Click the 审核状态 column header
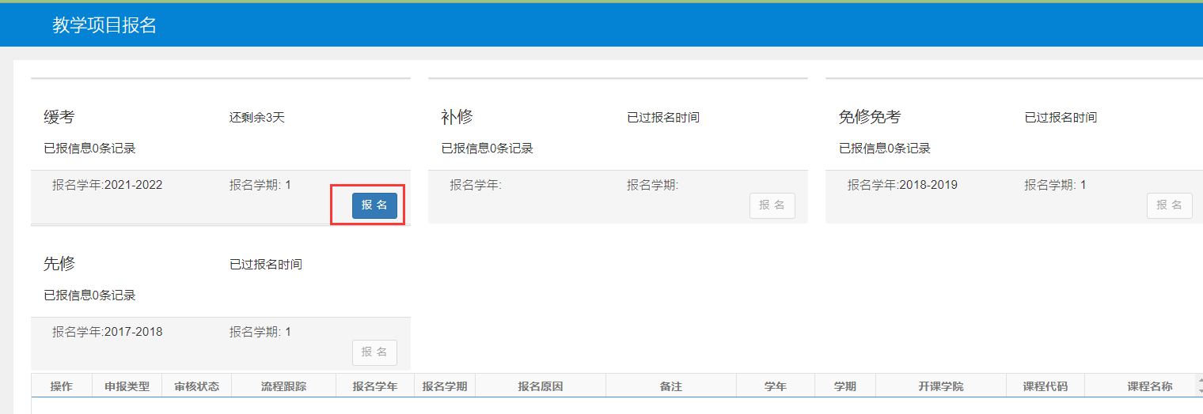The image size is (1203, 414). click(196, 386)
